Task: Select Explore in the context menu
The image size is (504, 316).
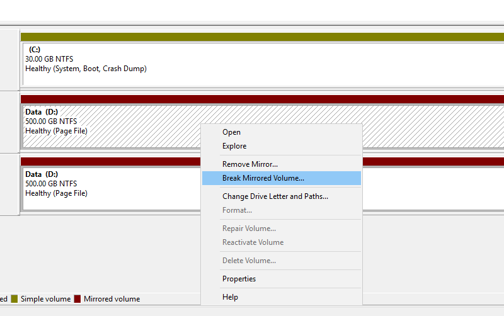Action: click(234, 146)
